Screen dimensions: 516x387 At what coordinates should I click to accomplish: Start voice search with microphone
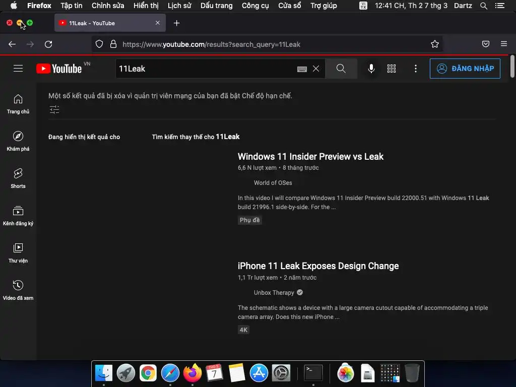tap(371, 69)
